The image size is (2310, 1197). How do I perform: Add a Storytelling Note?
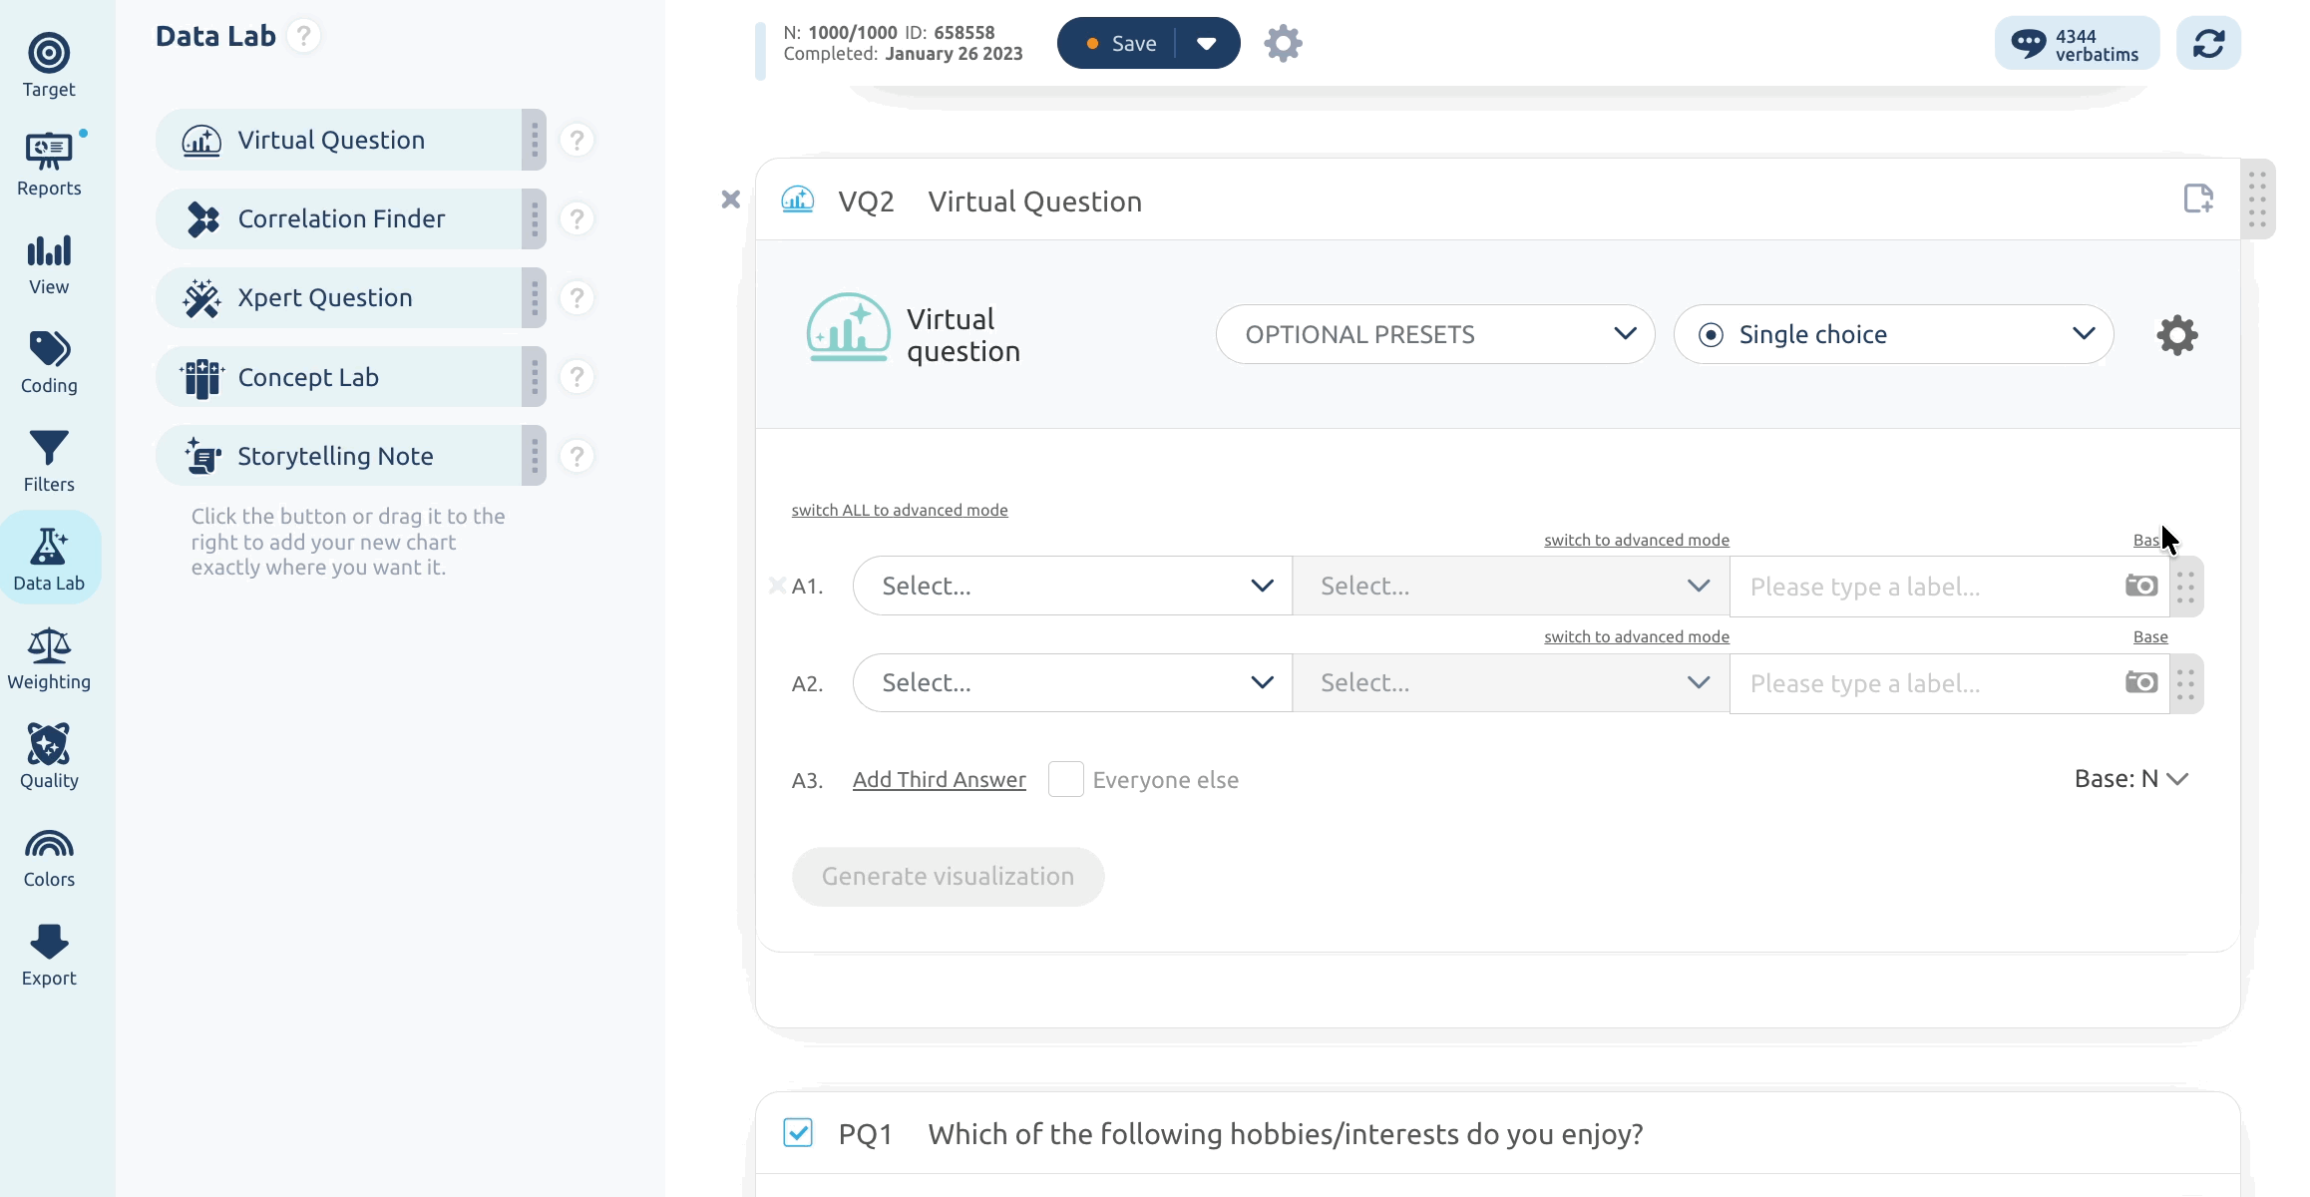[x=350, y=456]
